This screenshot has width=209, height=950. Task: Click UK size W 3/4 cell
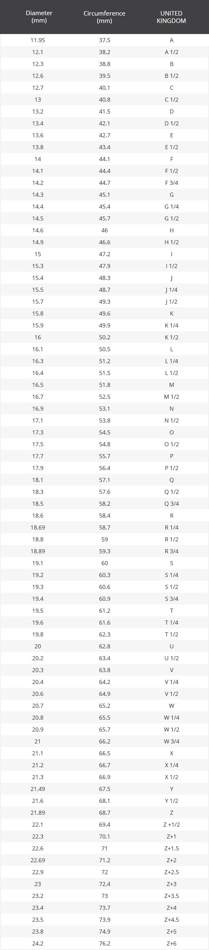point(171,741)
